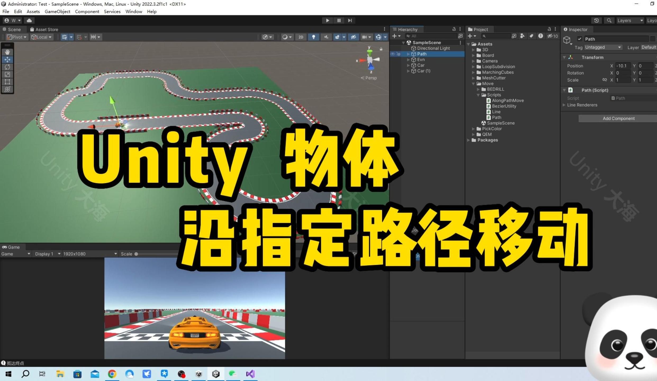Select the Hand tool in the Scene toolbar
657x381 pixels.
pyautogui.click(x=7, y=52)
